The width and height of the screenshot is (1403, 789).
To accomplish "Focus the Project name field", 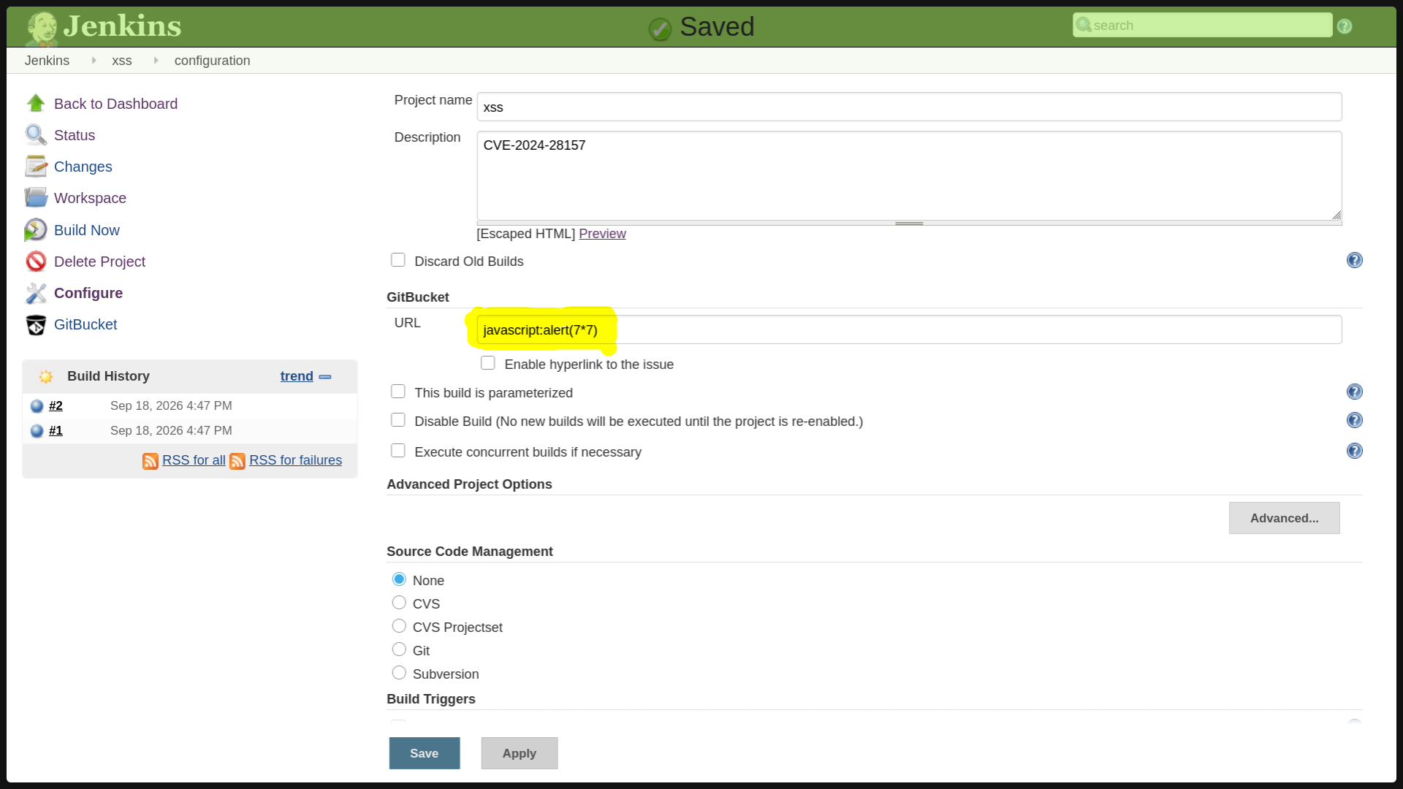I will click(x=909, y=107).
